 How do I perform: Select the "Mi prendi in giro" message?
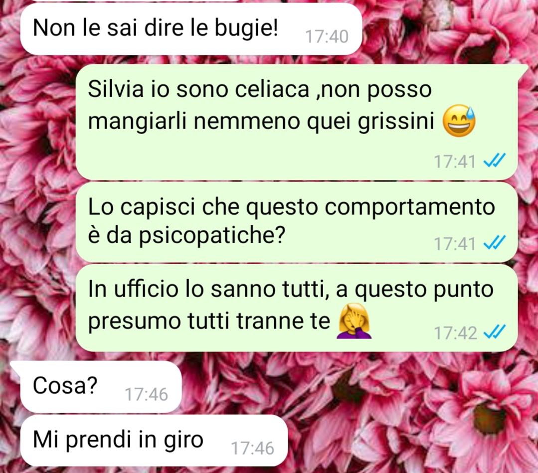click(154, 441)
